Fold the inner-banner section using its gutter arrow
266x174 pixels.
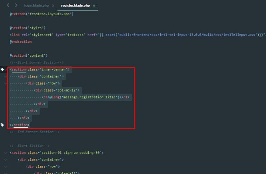pos(6,69)
